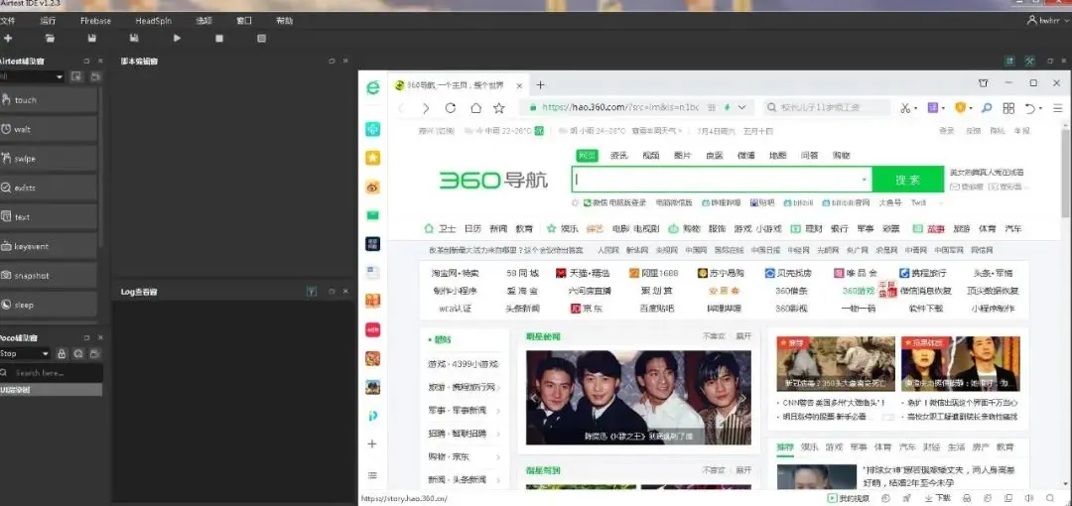Open the Poco mode dropdown showing Stop

(25, 353)
